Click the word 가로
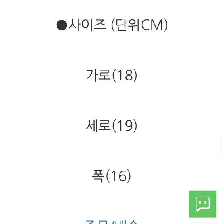 click(x=98, y=75)
